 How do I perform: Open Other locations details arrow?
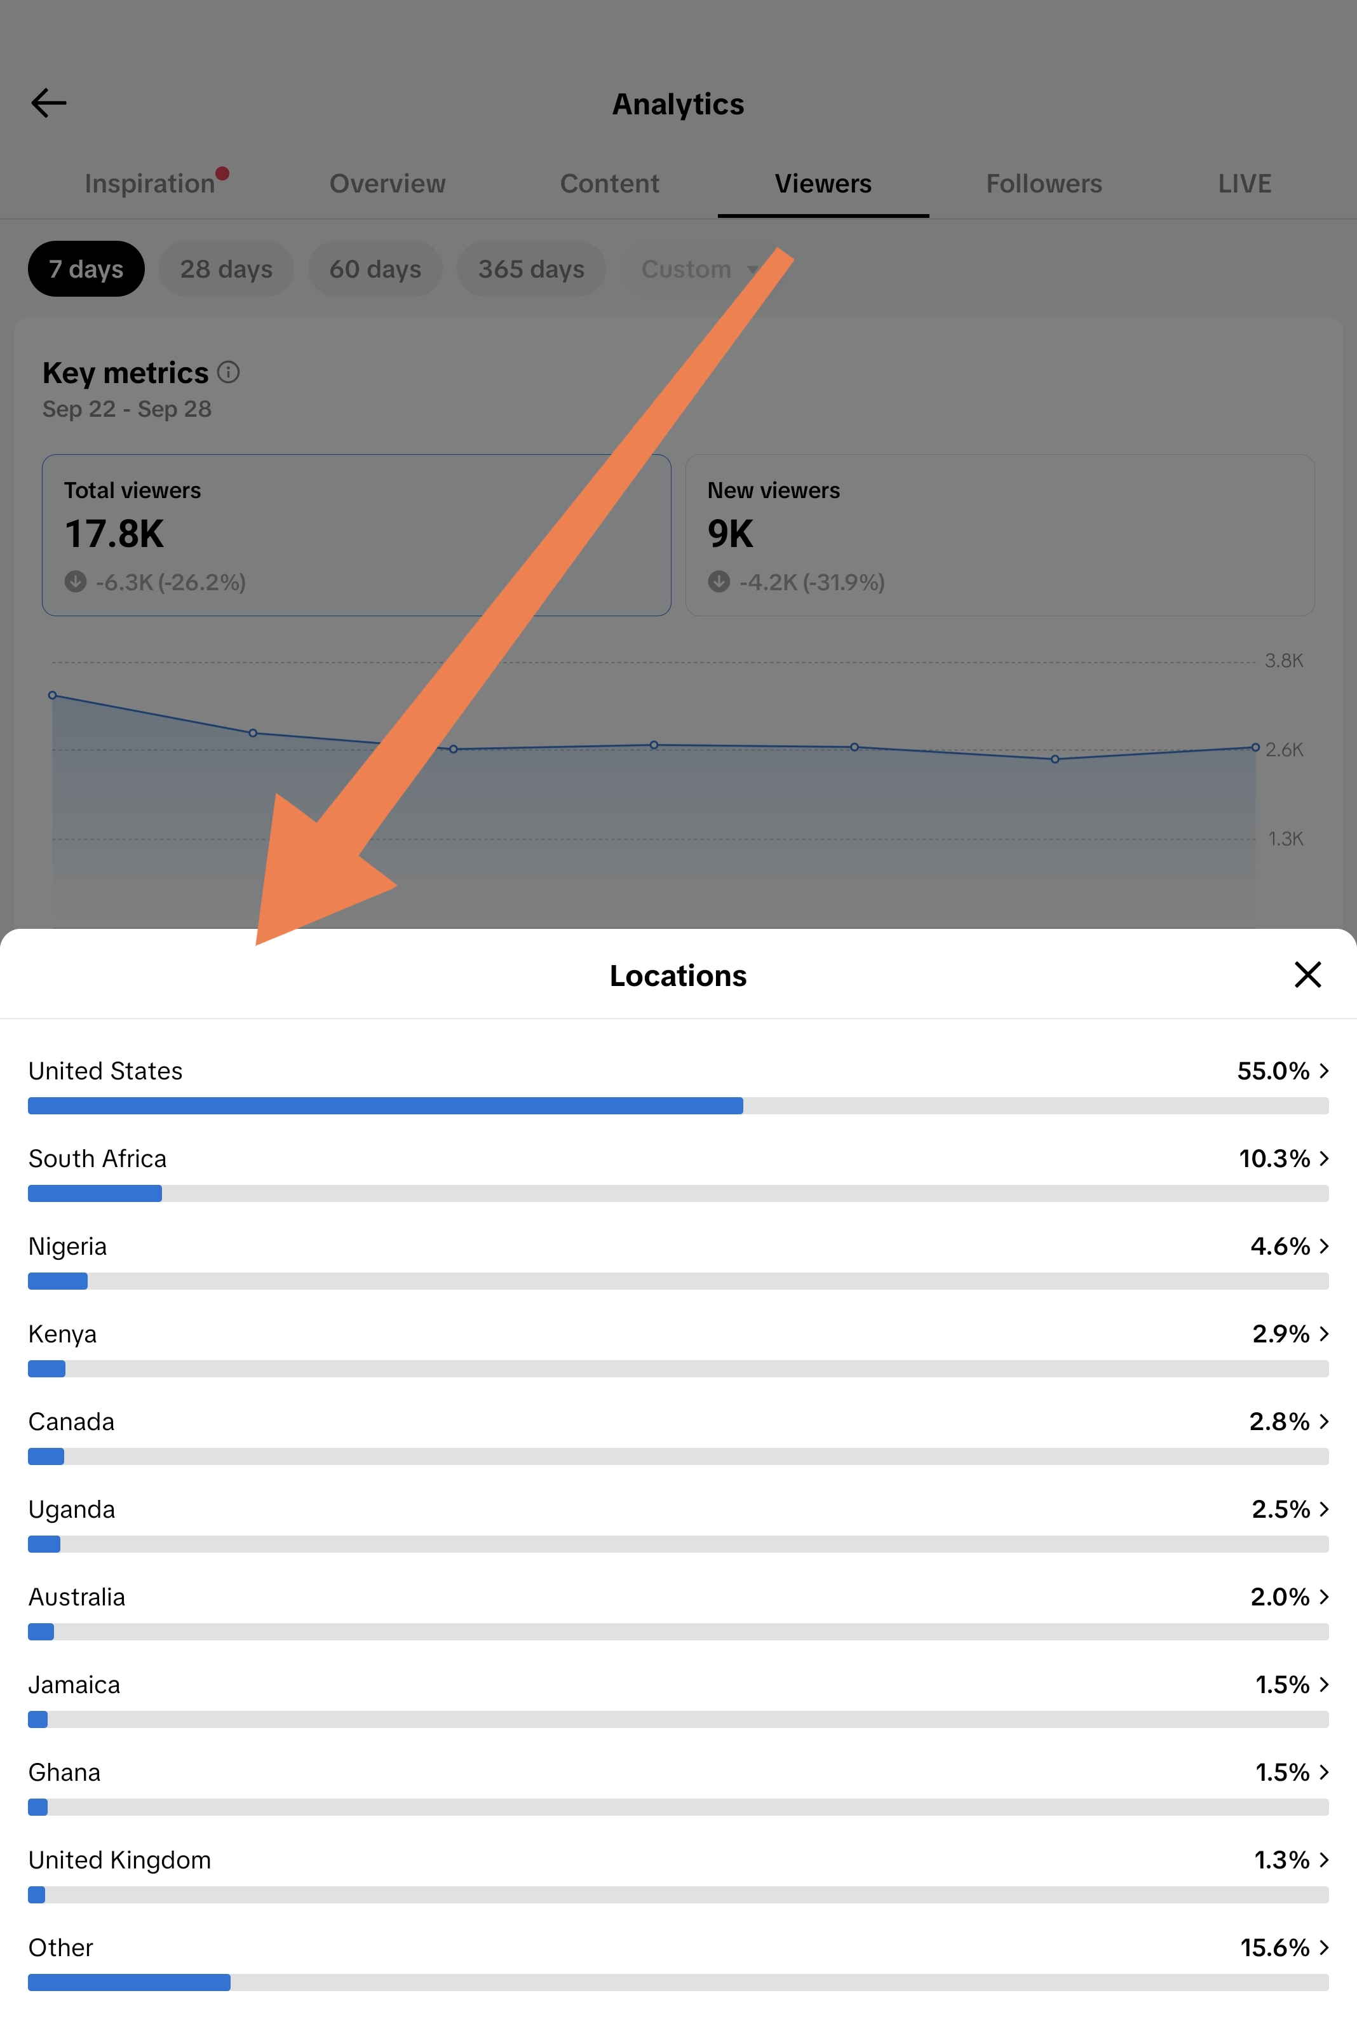tap(1323, 1947)
